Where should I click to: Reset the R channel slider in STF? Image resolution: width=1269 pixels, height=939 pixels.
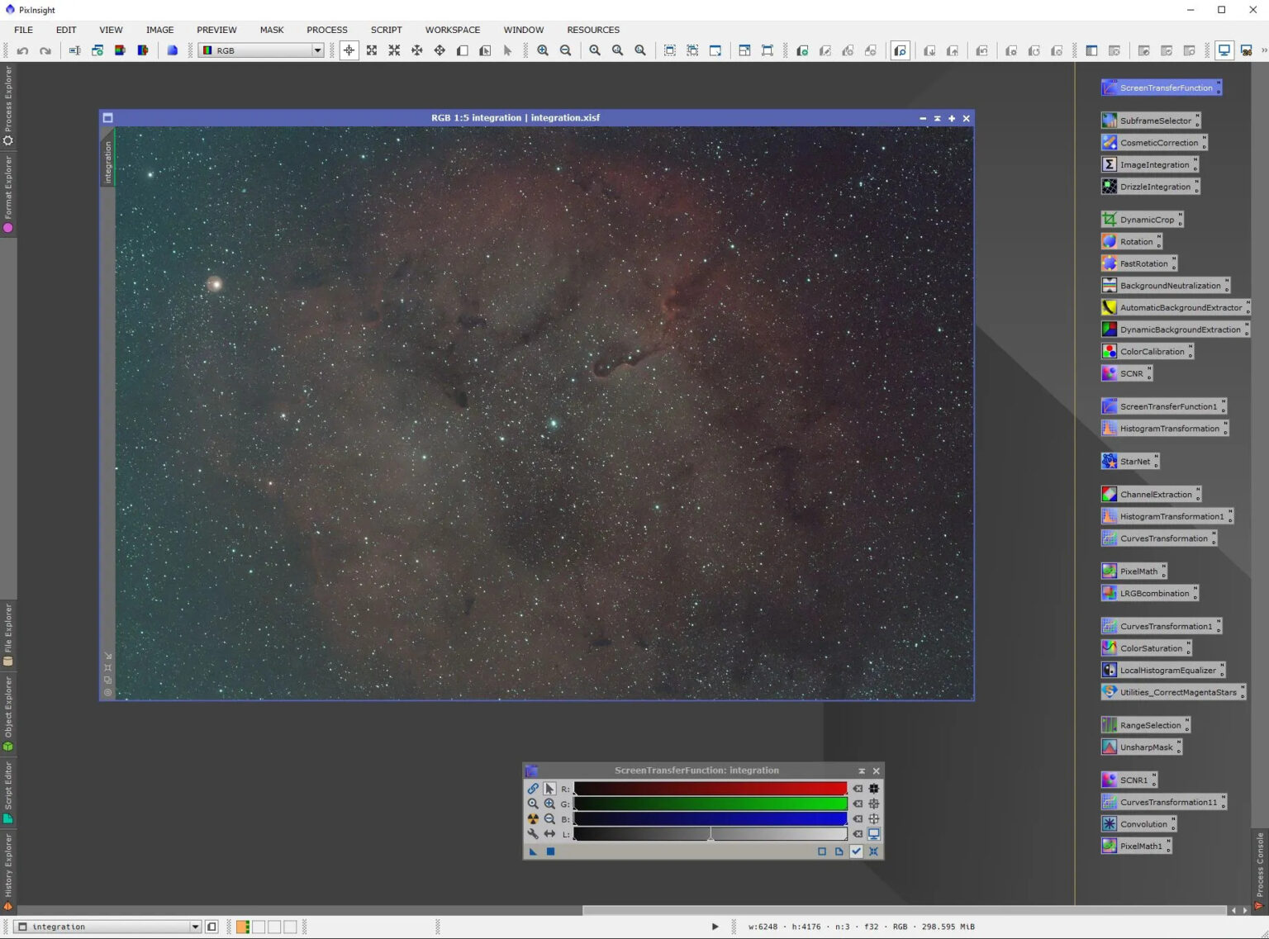pos(858,789)
